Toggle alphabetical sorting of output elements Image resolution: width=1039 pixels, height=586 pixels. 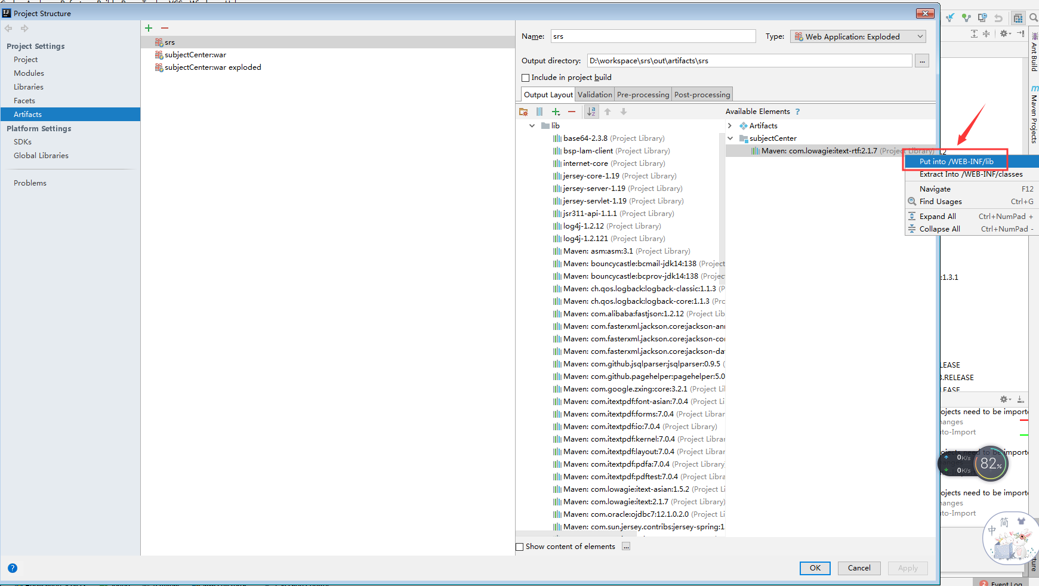pyautogui.click(x=591, y=112)
